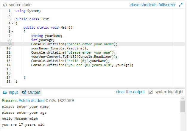Click the Output gears icon
This screenshot has height=131, width=187.
pos(24,92)
